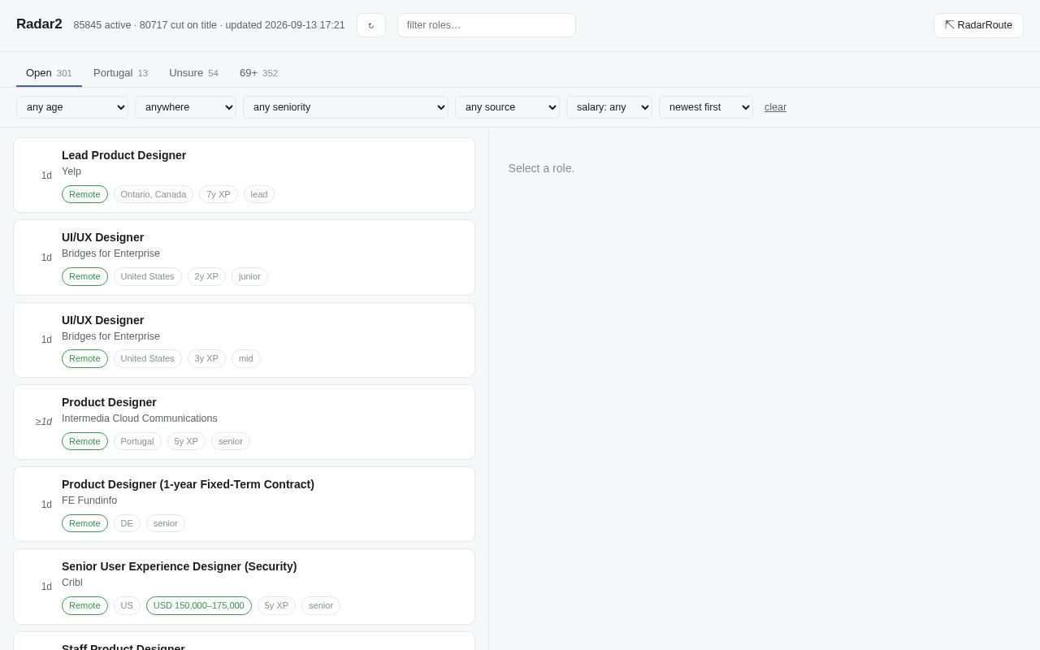The width and height of the screenshot is (1040, 650).
Task: Click Remote tag on Yelp card
Action: click(x=84, y=194)
